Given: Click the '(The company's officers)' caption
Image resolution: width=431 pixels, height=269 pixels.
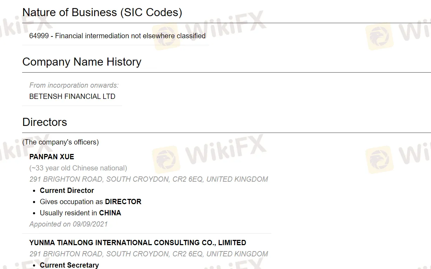Looking at the screenshot, I should [x=60, y=142].
